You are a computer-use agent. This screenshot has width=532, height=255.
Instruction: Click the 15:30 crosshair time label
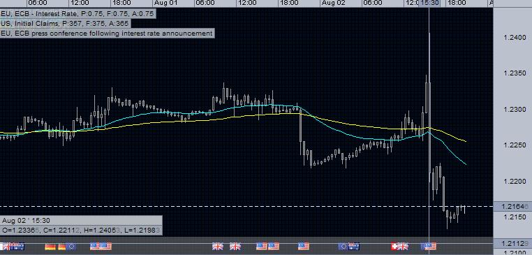click(x=429, y=3)
